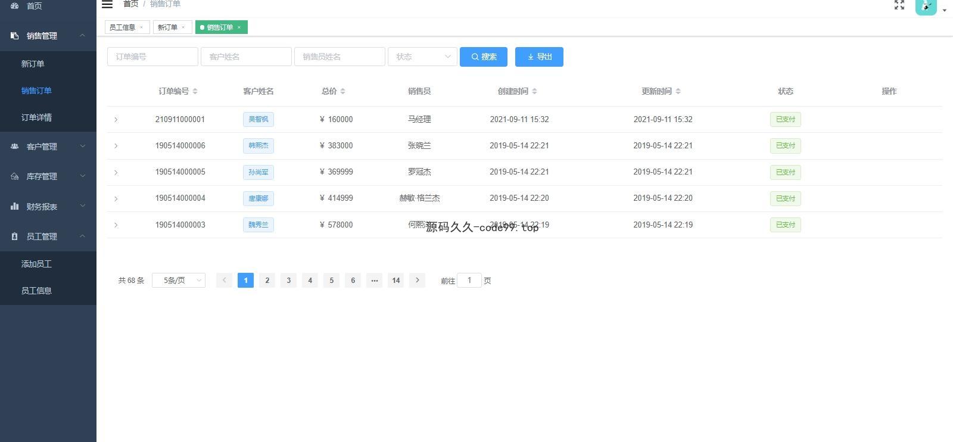The width and height of the screenshot is (953, 442).
Task: Sort by 订单编号 column arrows
Action: click(195, 91)
